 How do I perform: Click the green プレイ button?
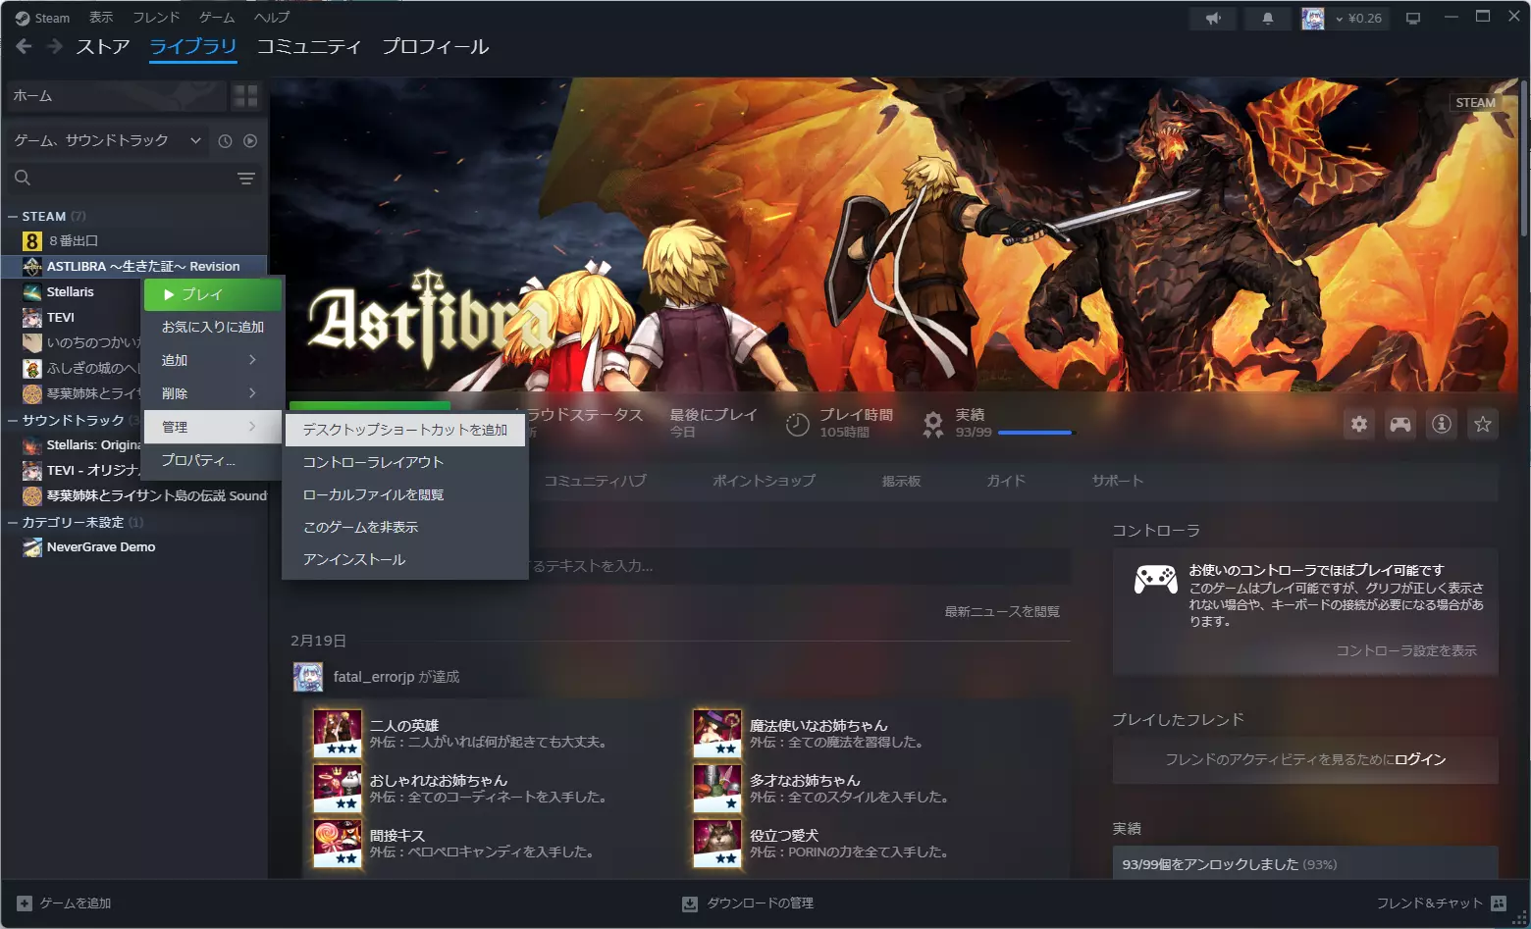[213, 294]
